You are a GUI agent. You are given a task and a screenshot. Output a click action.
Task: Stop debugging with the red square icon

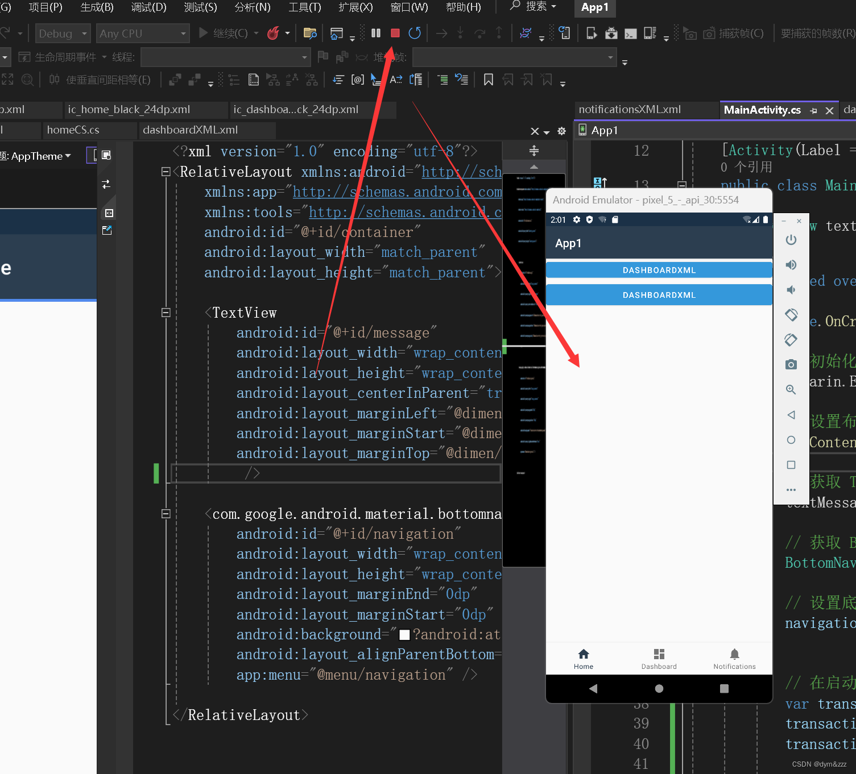395,33
